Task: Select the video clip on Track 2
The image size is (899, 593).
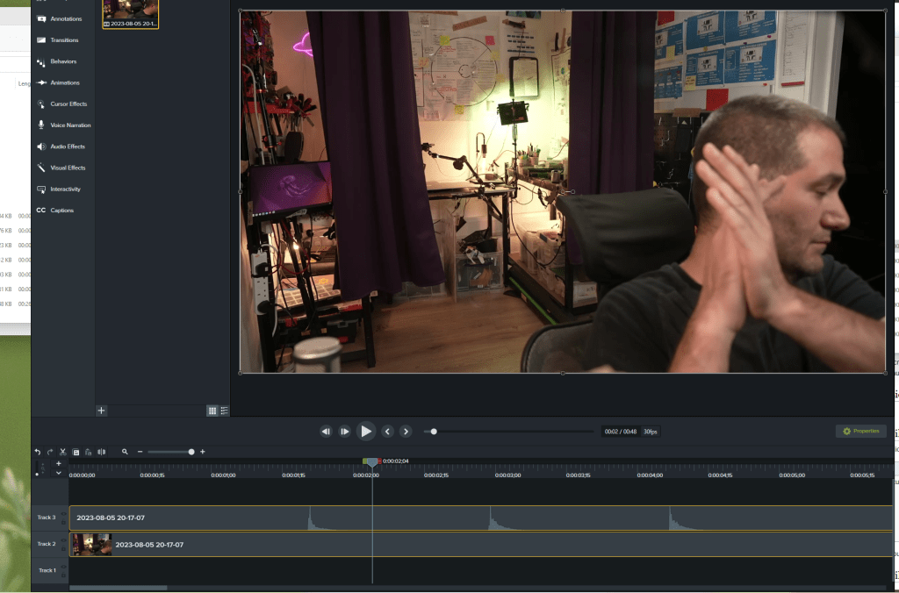Action: pos(481,544)
